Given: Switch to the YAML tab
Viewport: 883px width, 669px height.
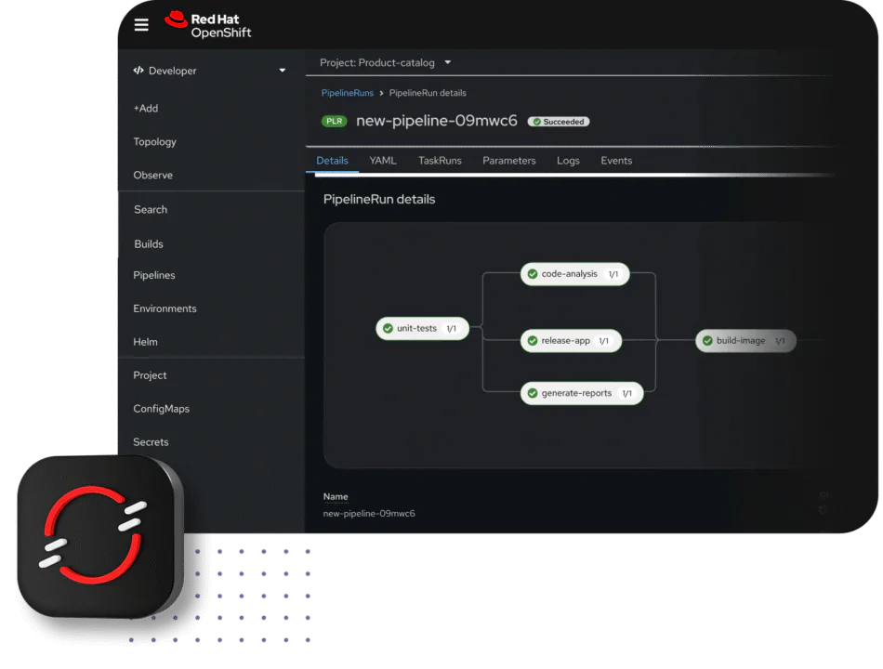Looking at the screenshot, I should pyautogui.click(x=382, y=160).
